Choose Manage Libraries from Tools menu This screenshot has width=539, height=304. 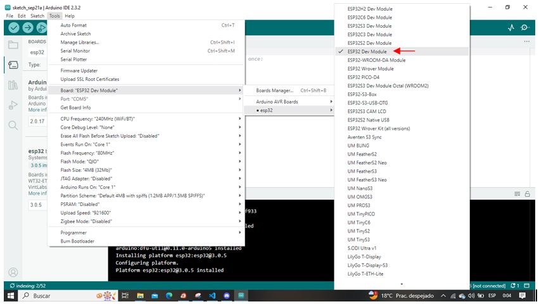146,42
